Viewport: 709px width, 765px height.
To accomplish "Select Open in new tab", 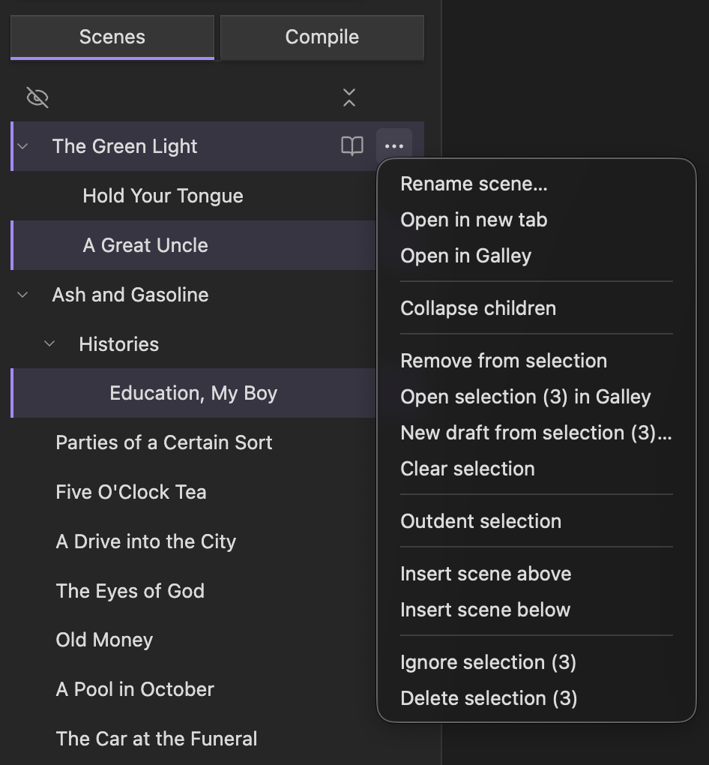I will click(x=537, y=220).
